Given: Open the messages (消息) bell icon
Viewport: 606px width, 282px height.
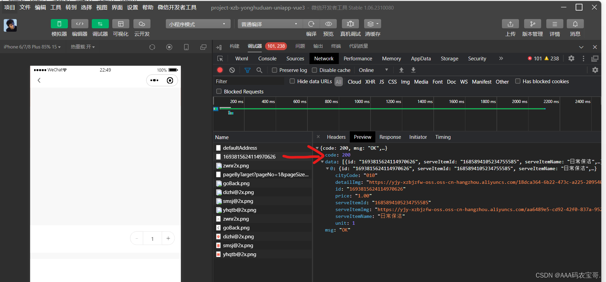Looking at the screenshot, I should pos(575,24).
